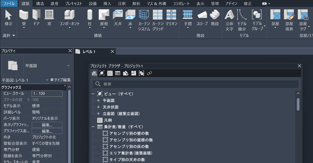
Task: Expand the 天井伏図 tree node
Action: click(98, 107)
